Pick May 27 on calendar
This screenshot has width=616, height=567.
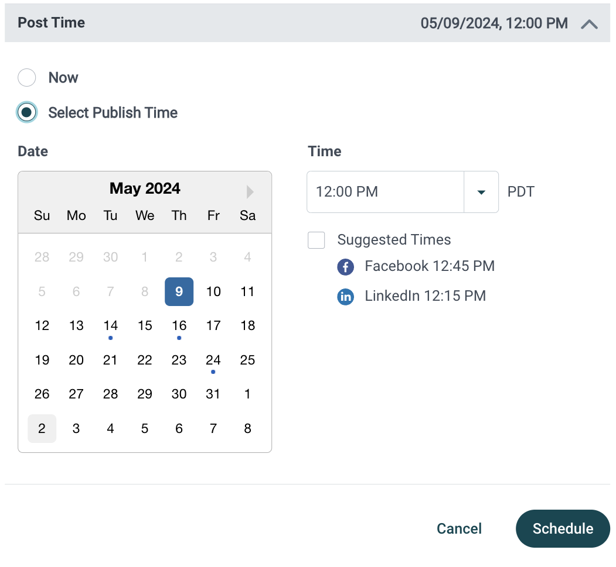76,394
